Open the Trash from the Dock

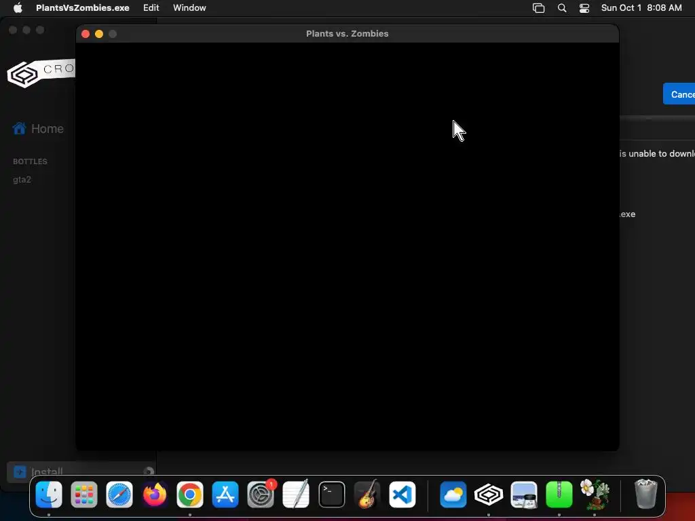646,495
